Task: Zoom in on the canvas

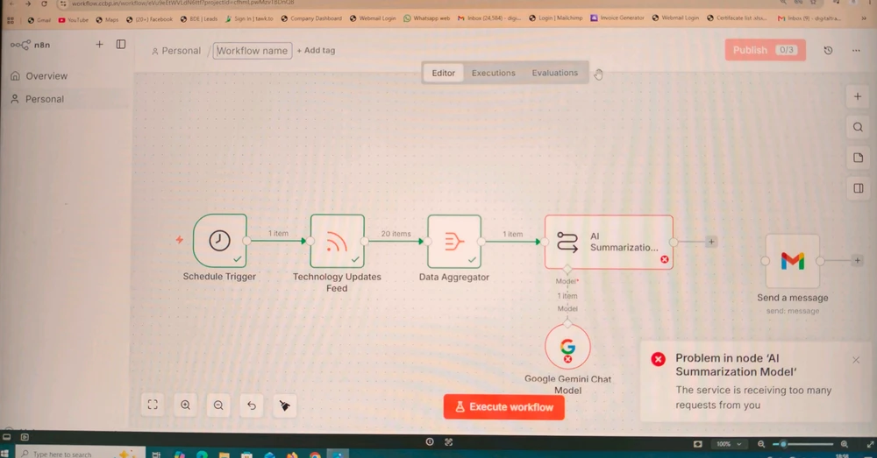Action: tap(185, 405)
